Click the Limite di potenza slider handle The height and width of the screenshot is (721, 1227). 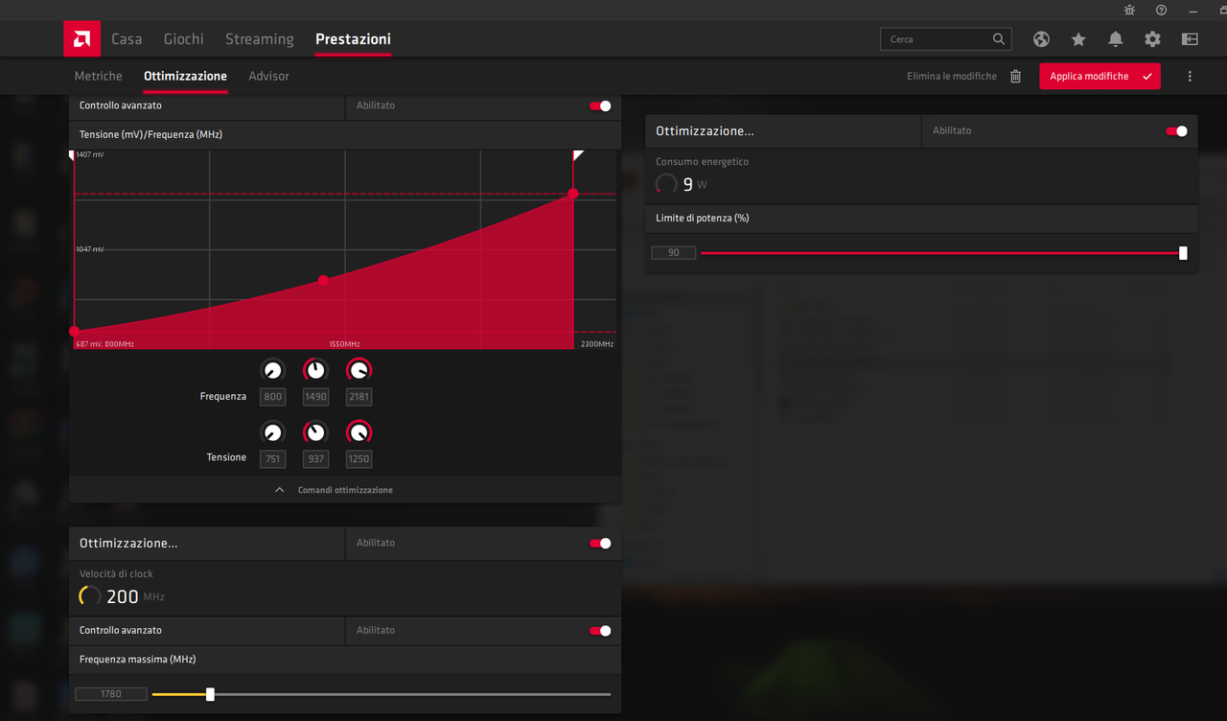click(1183, 253)
